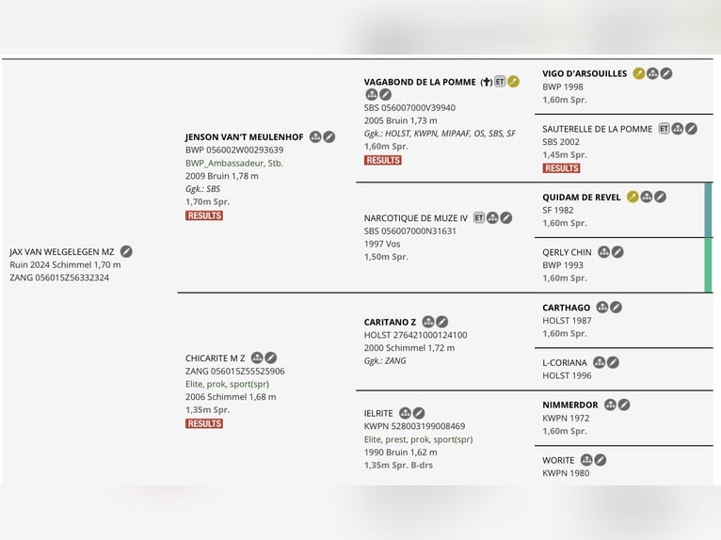The image size is (721, 540).
Task: Open the pedigree icon beside CARTHAGO
Action: coord(602,307)
